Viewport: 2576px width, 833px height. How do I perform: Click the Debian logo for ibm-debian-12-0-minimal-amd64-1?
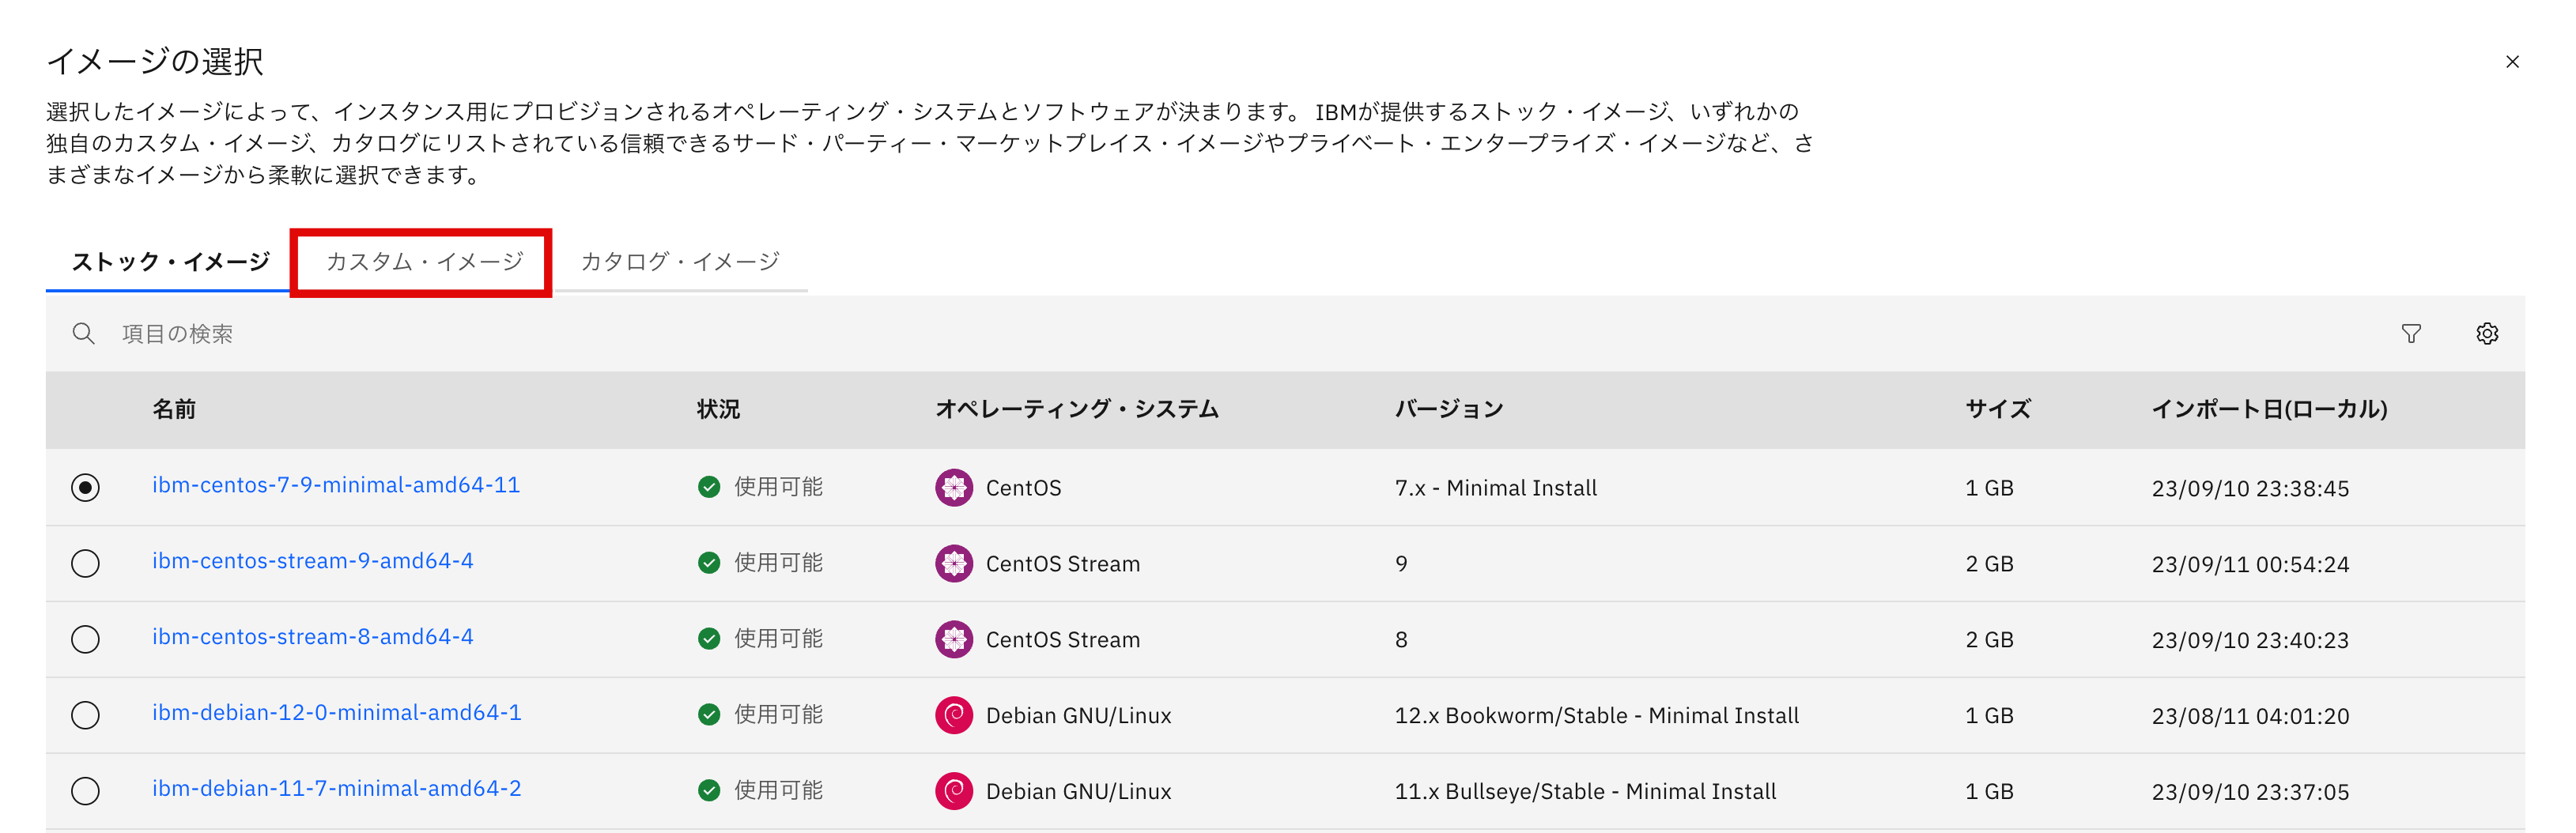(x=954, y=714)
